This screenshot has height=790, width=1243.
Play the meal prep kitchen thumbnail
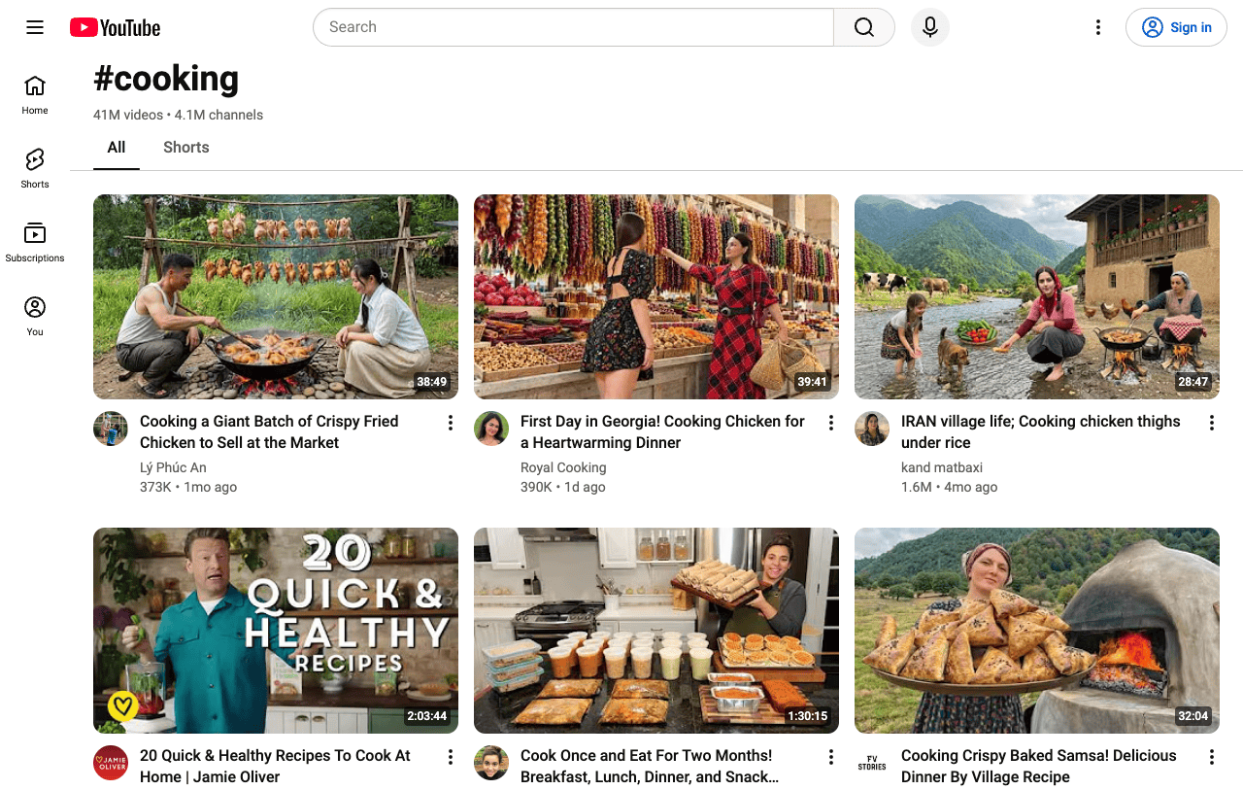pos(656,631)
